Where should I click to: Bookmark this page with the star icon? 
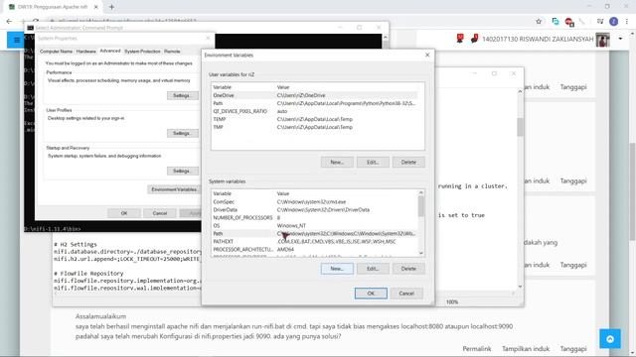point(539,22)
